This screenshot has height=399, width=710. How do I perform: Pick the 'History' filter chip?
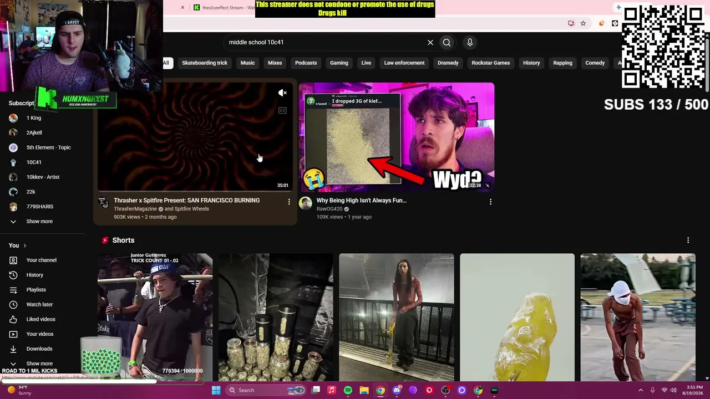pos(531,63)
